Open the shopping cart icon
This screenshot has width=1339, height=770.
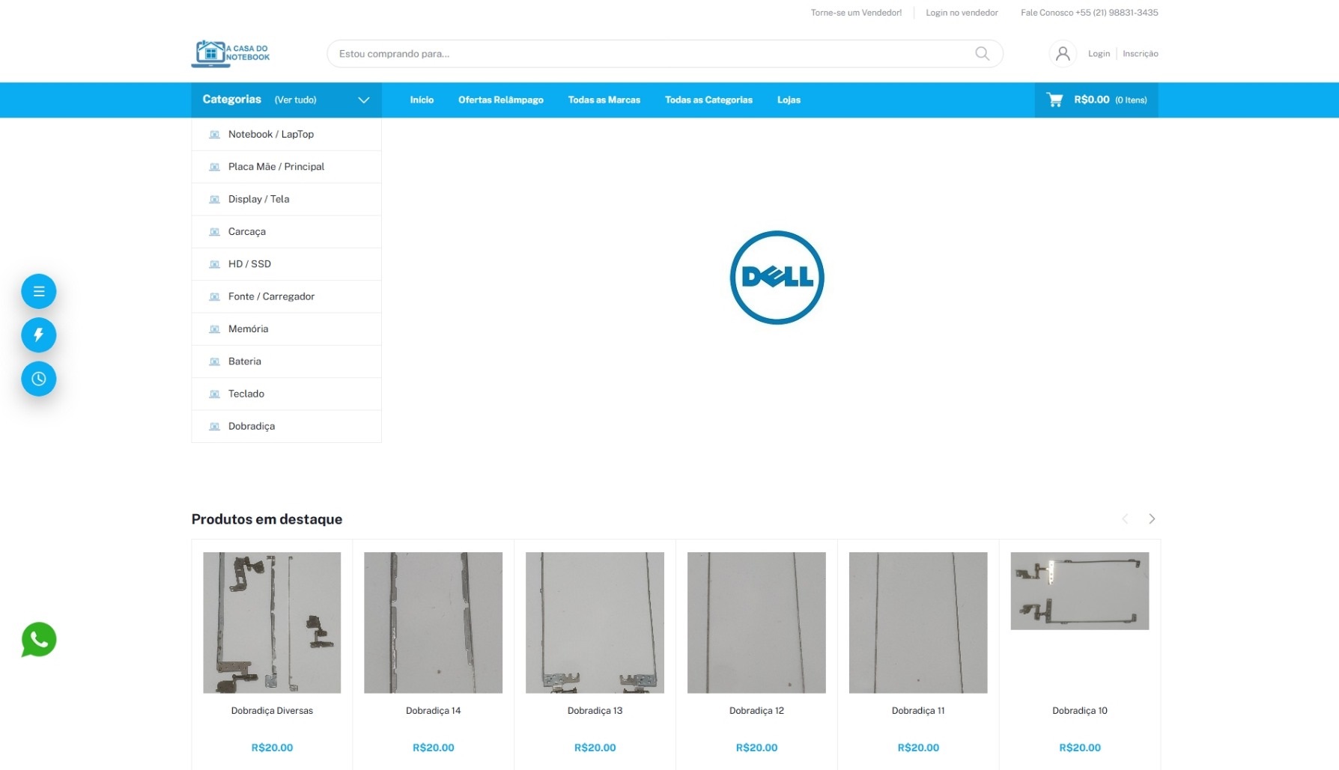[x=1054, y=100]
